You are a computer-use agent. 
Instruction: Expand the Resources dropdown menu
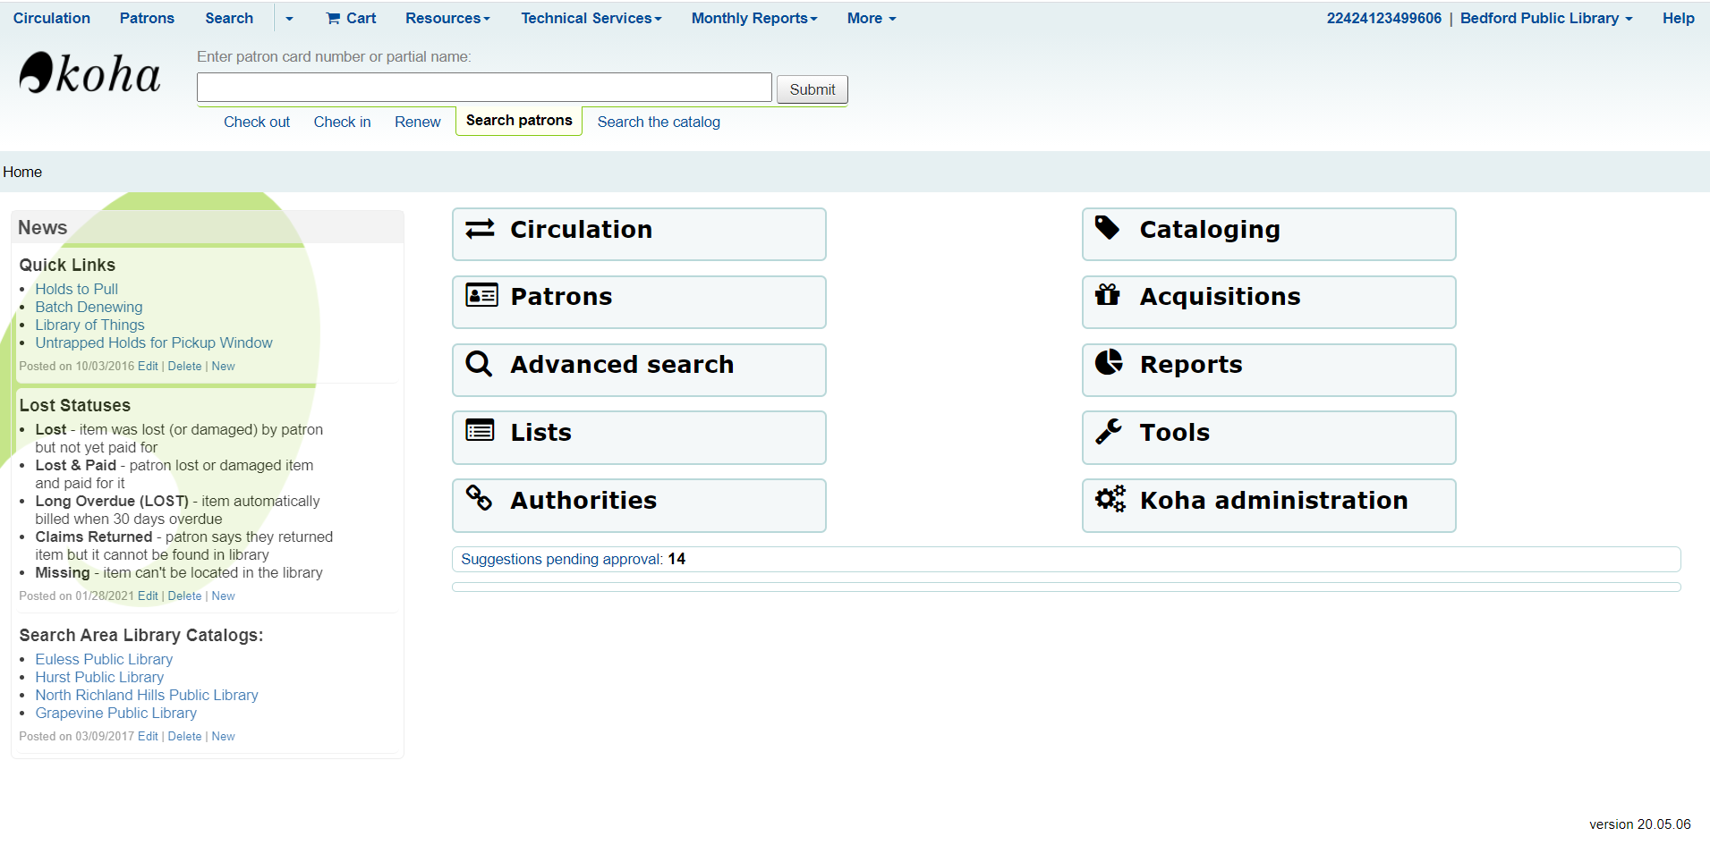click(447, 18)
